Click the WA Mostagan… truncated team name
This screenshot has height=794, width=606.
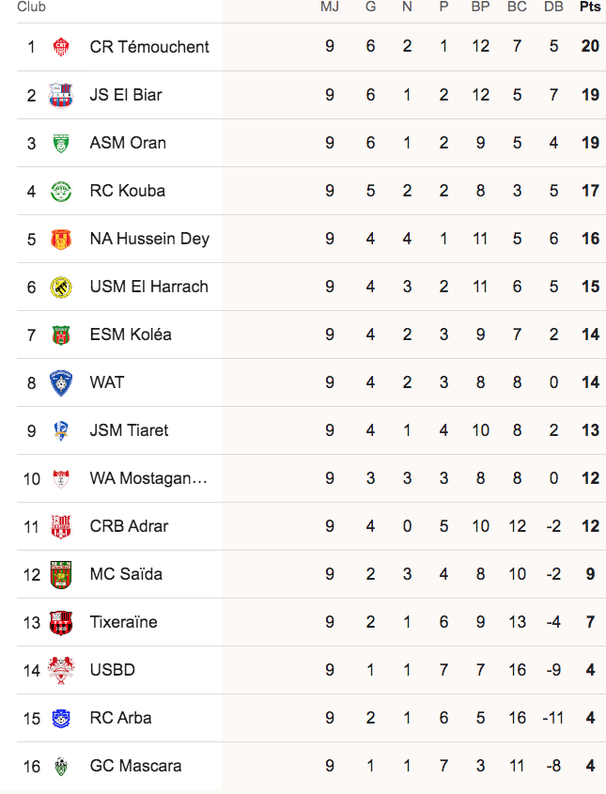[148, 478]
